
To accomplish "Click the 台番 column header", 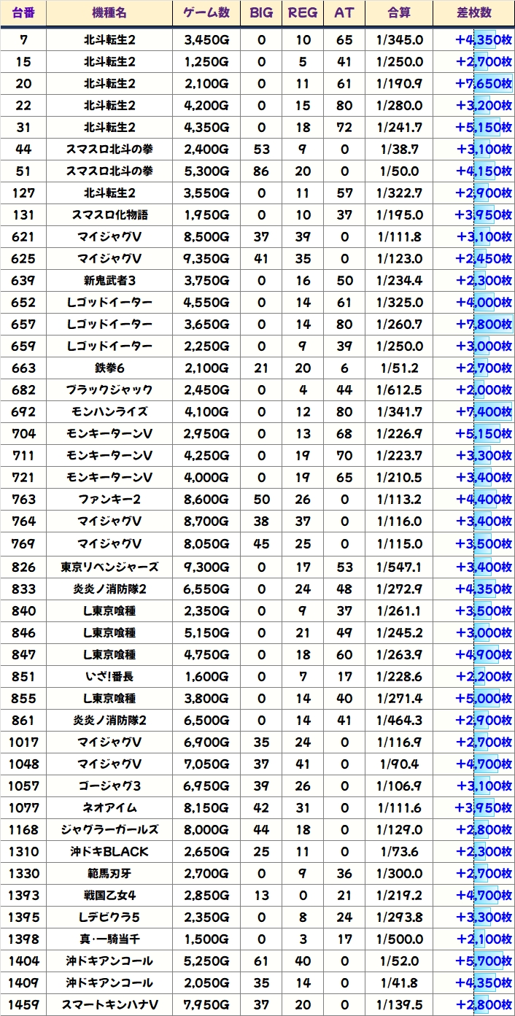I will click(23, 13).
